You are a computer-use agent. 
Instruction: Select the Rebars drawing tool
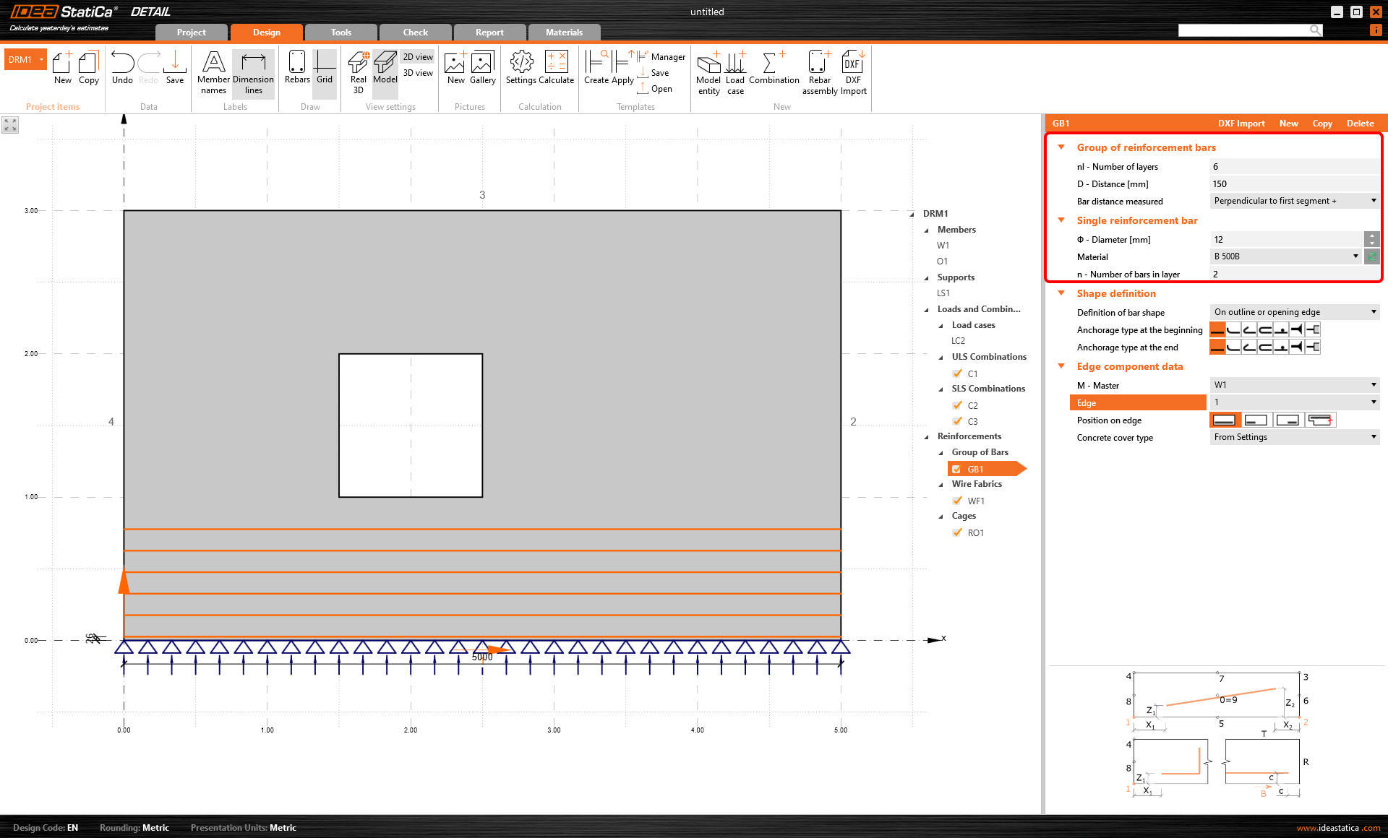(x=296, y=69)
